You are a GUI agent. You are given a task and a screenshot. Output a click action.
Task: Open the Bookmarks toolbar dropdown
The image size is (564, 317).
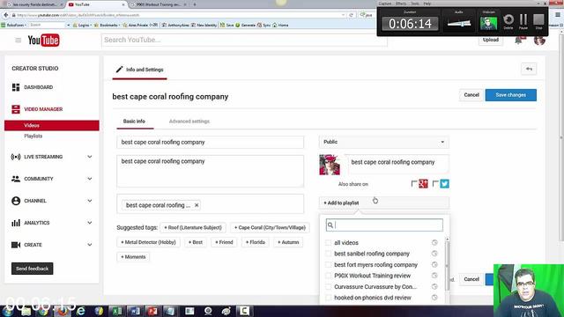pos(107,26)
